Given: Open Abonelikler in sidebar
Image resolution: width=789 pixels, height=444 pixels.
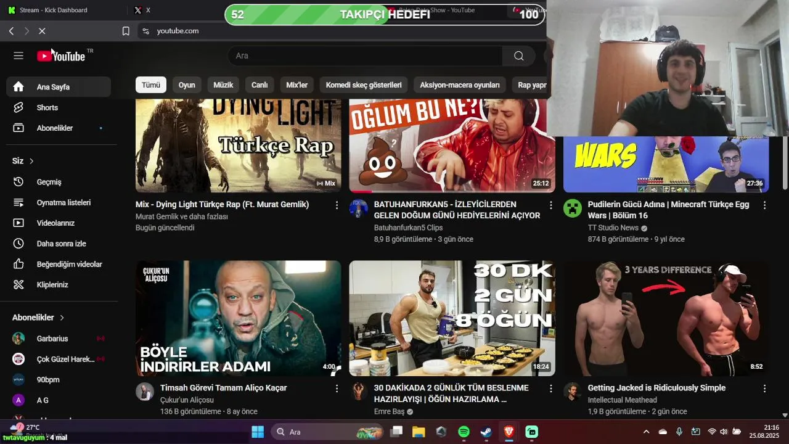Looking at the screenshot, I should click(x=59, y=128).
